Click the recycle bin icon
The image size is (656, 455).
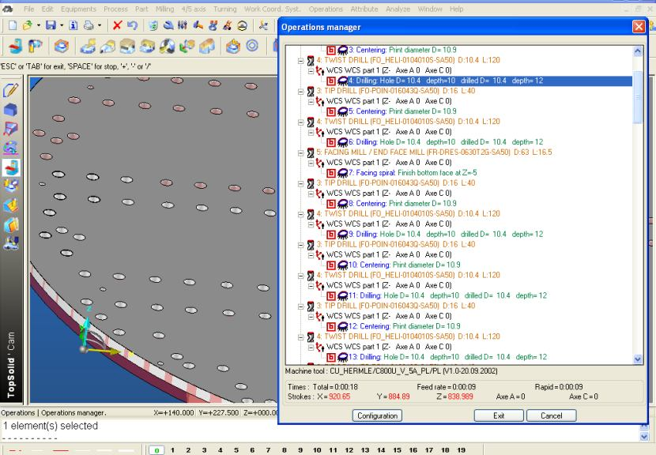click(x=153, y=26)
